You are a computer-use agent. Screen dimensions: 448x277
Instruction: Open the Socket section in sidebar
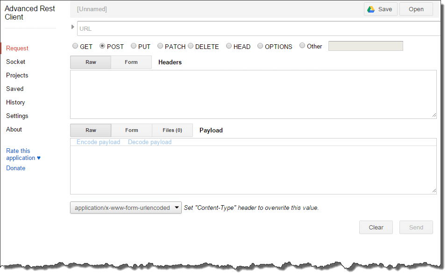[16, 62]
